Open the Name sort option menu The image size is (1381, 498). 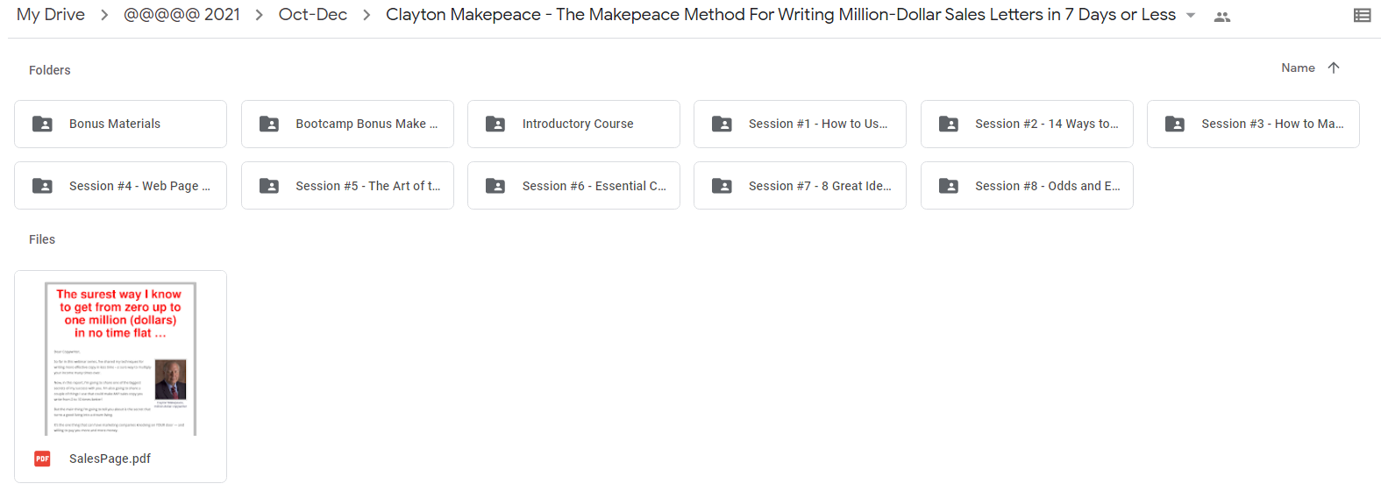(x=1298, y=68)
